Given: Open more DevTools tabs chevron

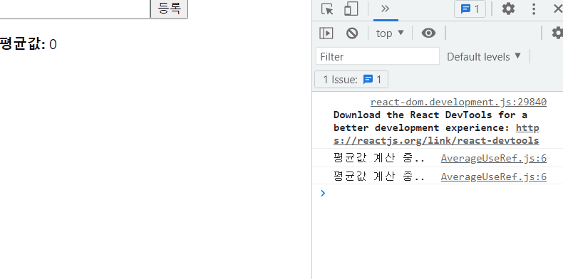Looking at the screenshot, I should click(386, 9).
